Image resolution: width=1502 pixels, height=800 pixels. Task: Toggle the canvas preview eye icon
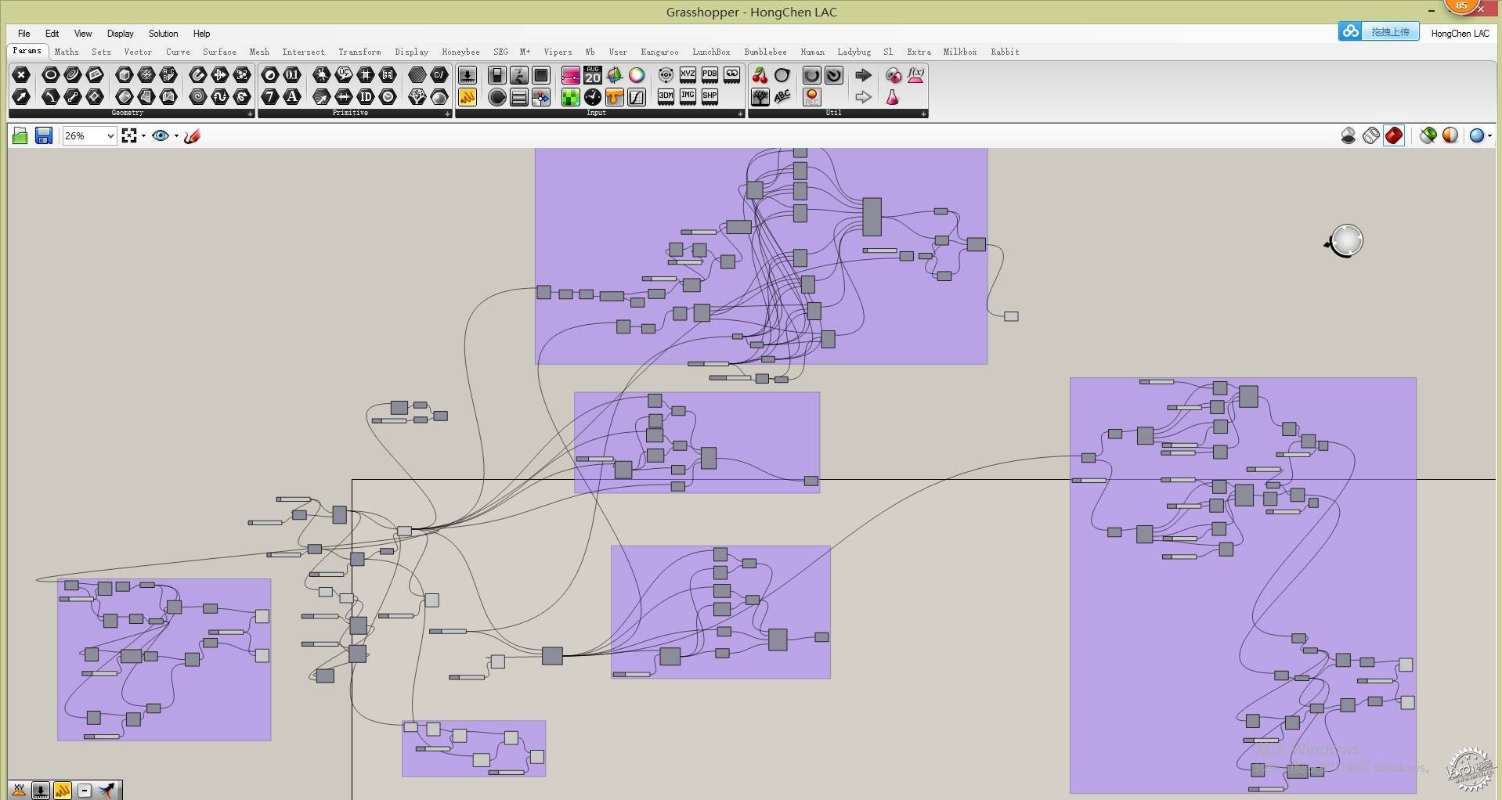[161, 136]
